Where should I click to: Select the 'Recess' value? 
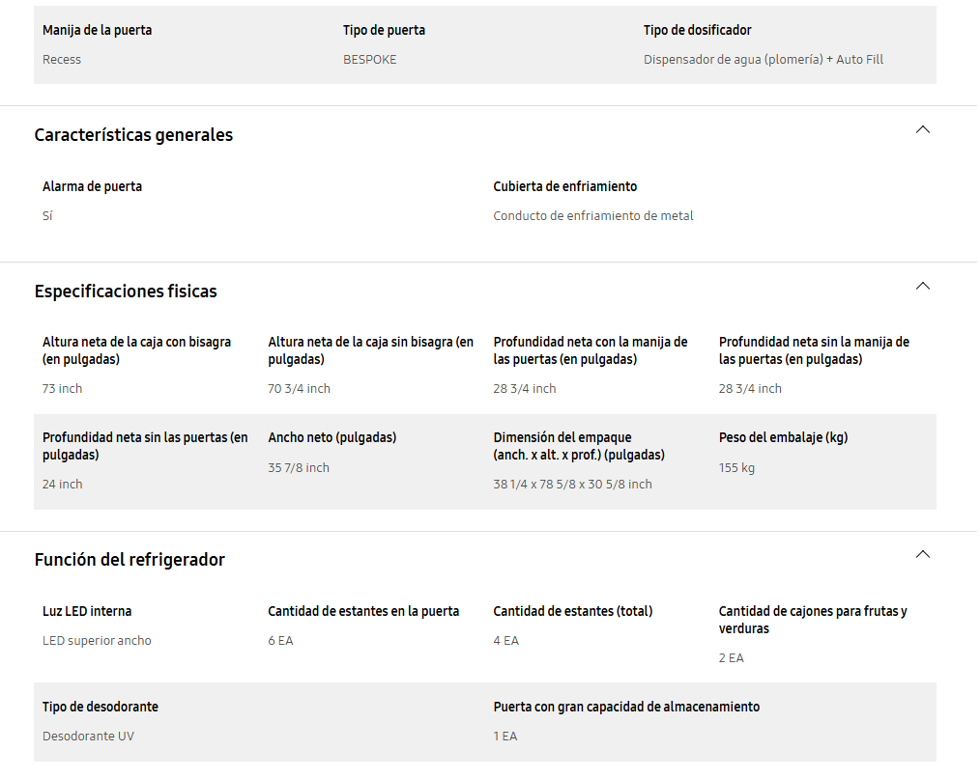tap(62, 59)
